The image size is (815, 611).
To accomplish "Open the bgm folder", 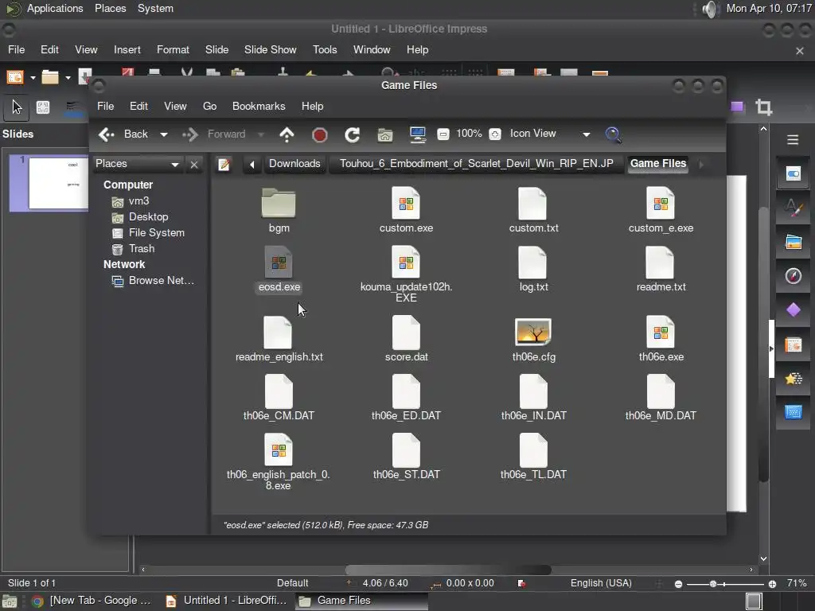I will click(x=279, y=210).
